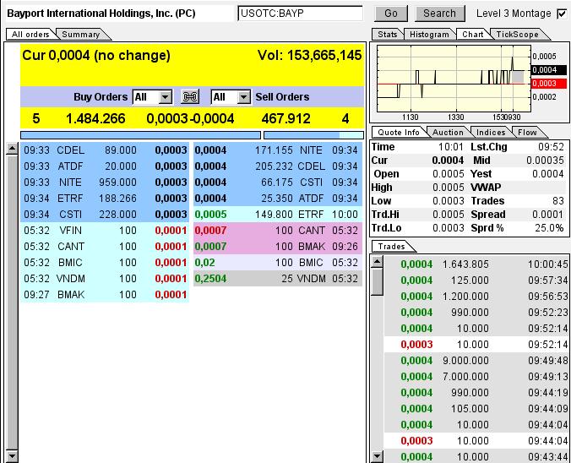Select the VFIN 100 buy order row

pos(105,230)
